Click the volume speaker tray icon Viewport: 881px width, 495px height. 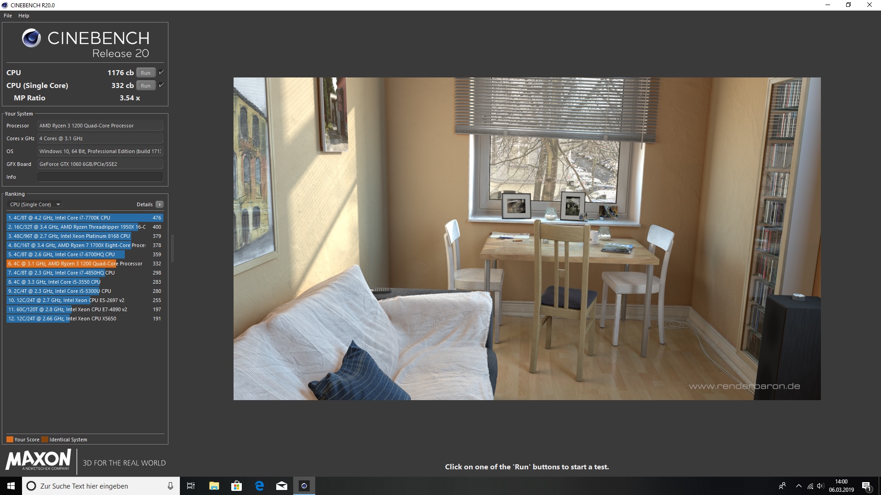[x=820, y=486]
